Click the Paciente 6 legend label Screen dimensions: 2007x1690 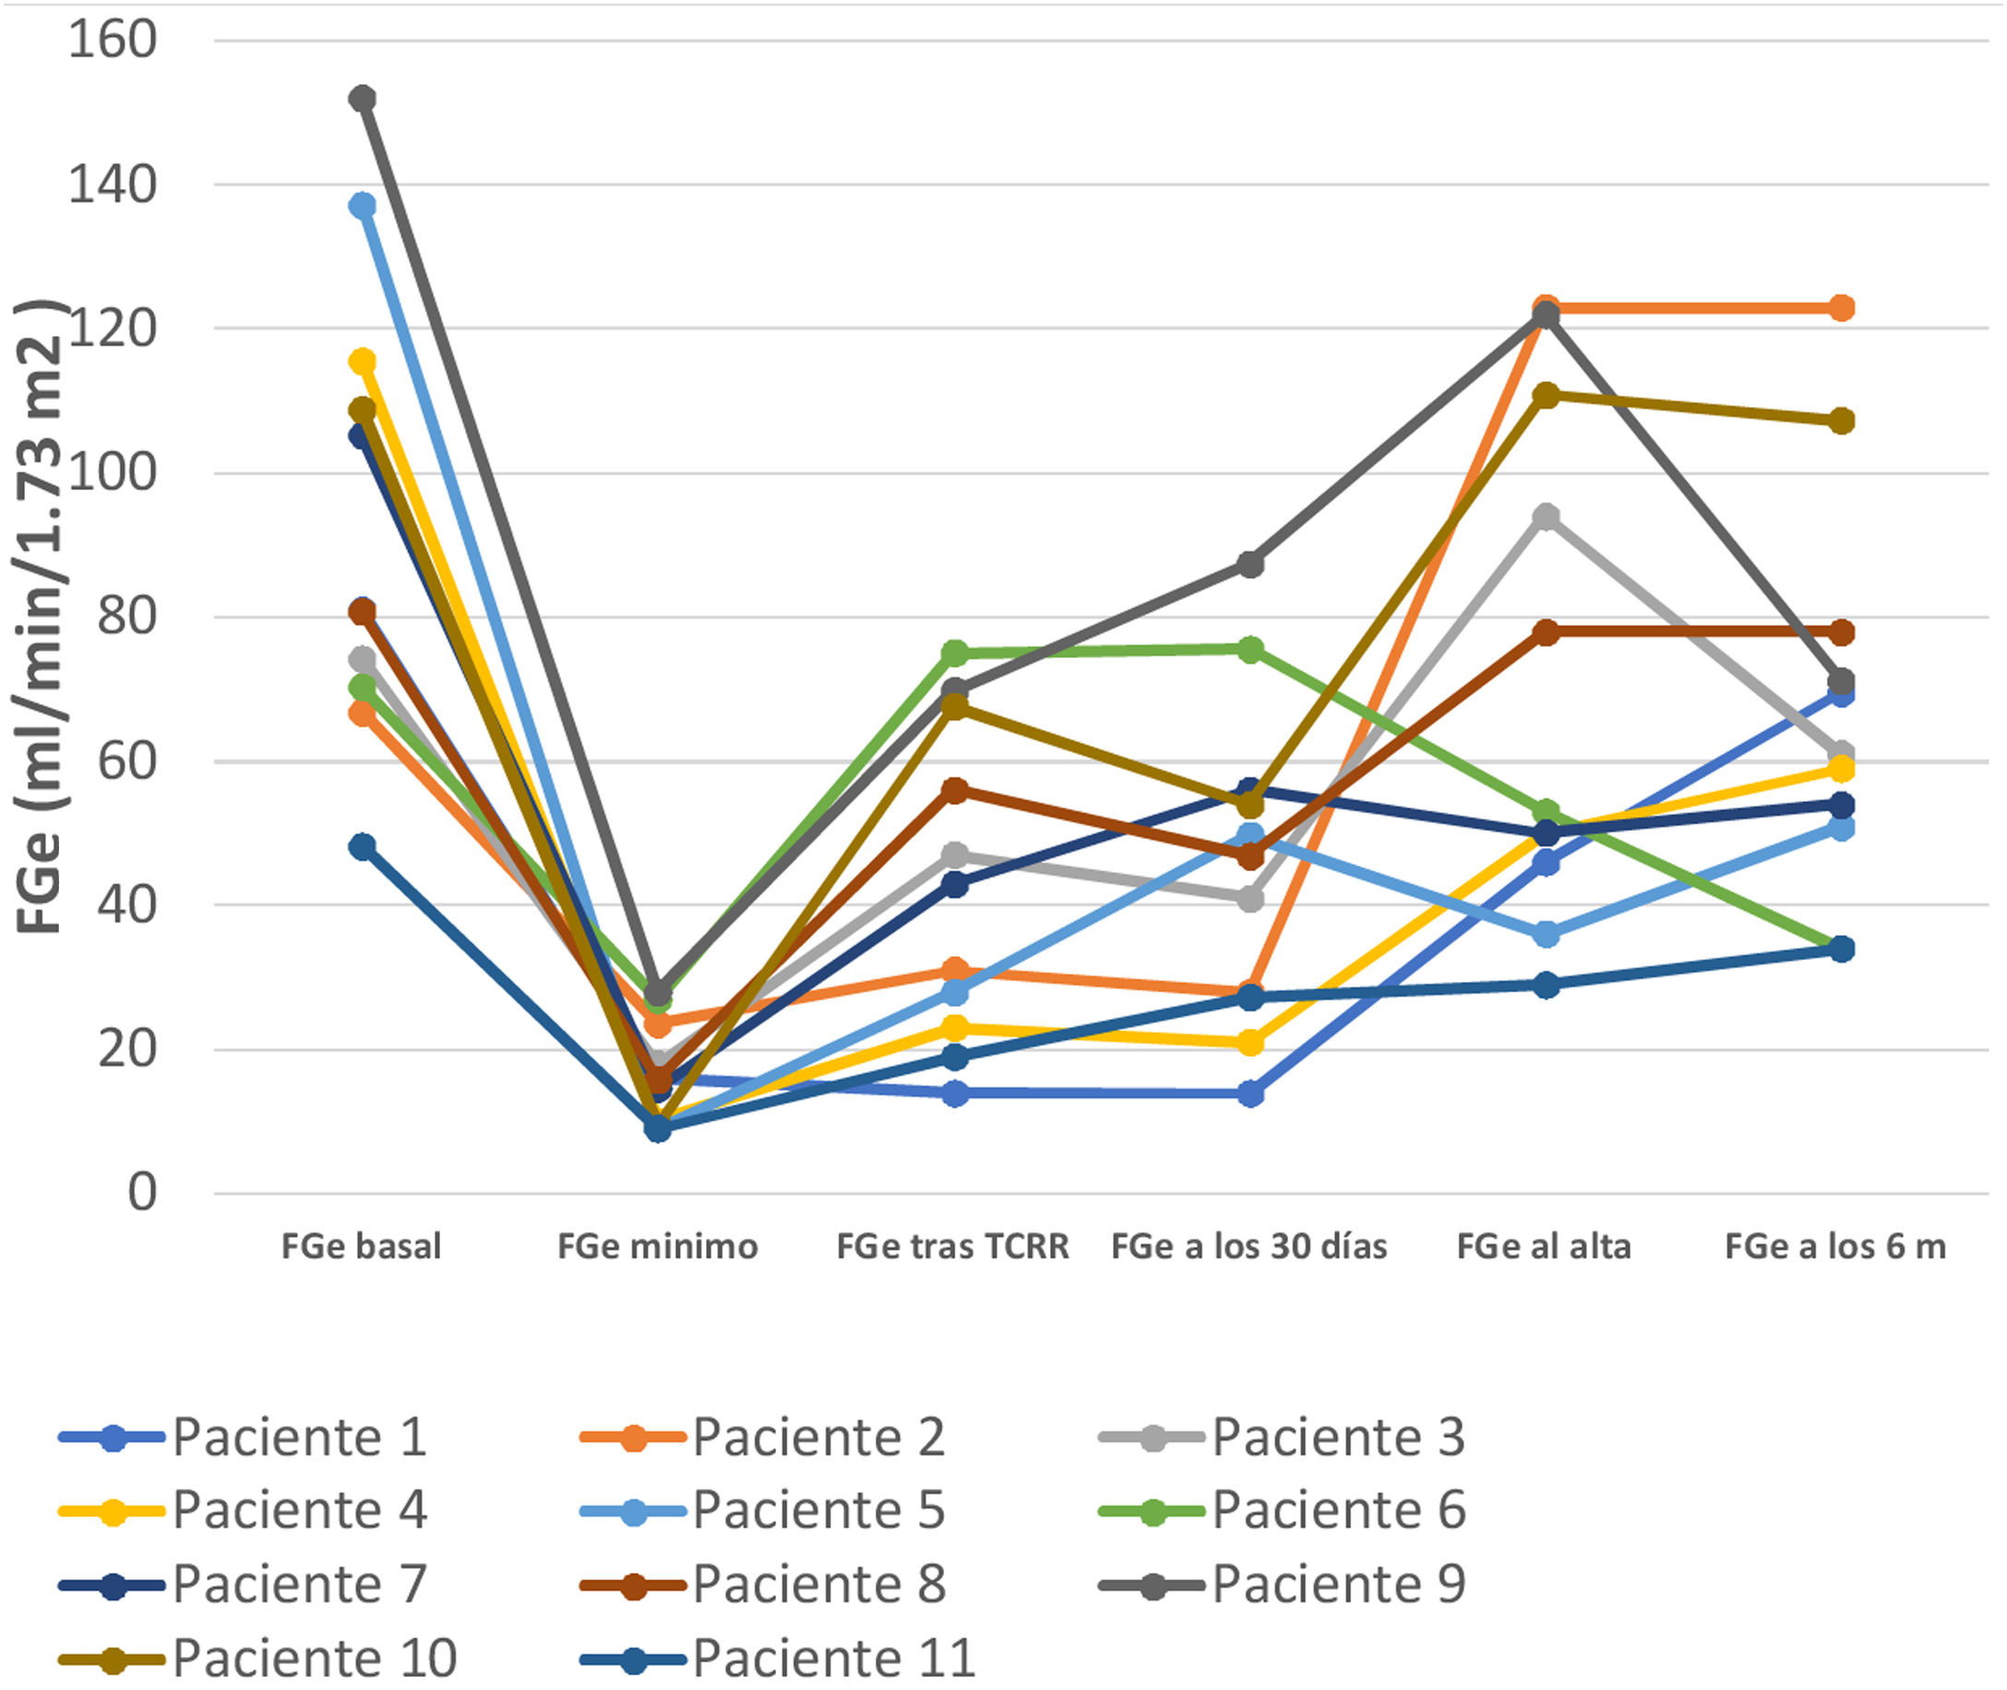click(x=1339, y=1511)
